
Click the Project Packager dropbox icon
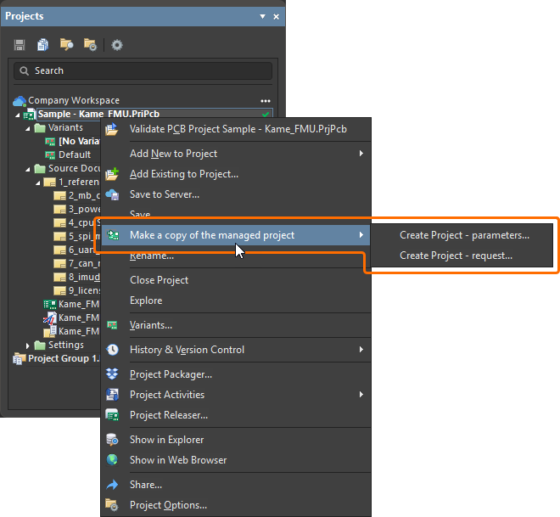112,374
